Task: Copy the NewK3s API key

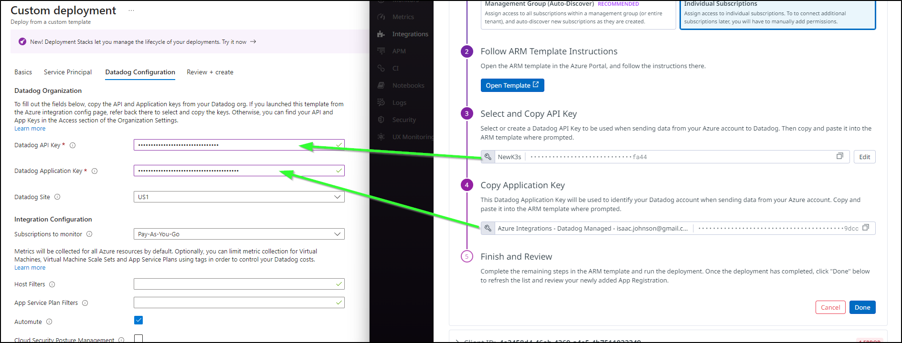Action: pos(840,156)
